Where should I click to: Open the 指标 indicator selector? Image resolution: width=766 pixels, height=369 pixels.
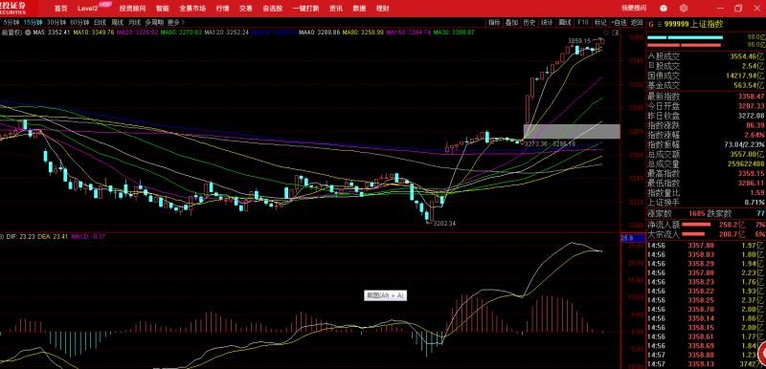click(495, 22)
